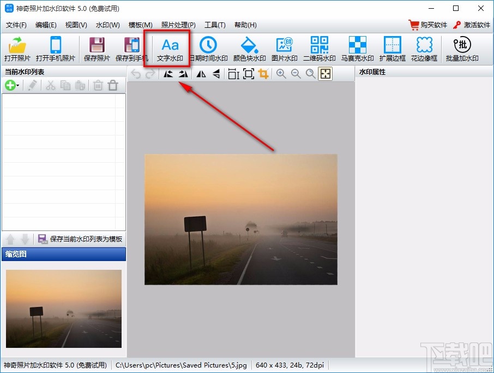This screenshot has width=494, height=373.
Task: Click the file path in status bar
Action: (x=181, y=365)
